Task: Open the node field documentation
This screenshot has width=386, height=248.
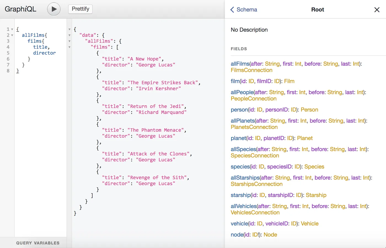Action: (x=237, y=235)
